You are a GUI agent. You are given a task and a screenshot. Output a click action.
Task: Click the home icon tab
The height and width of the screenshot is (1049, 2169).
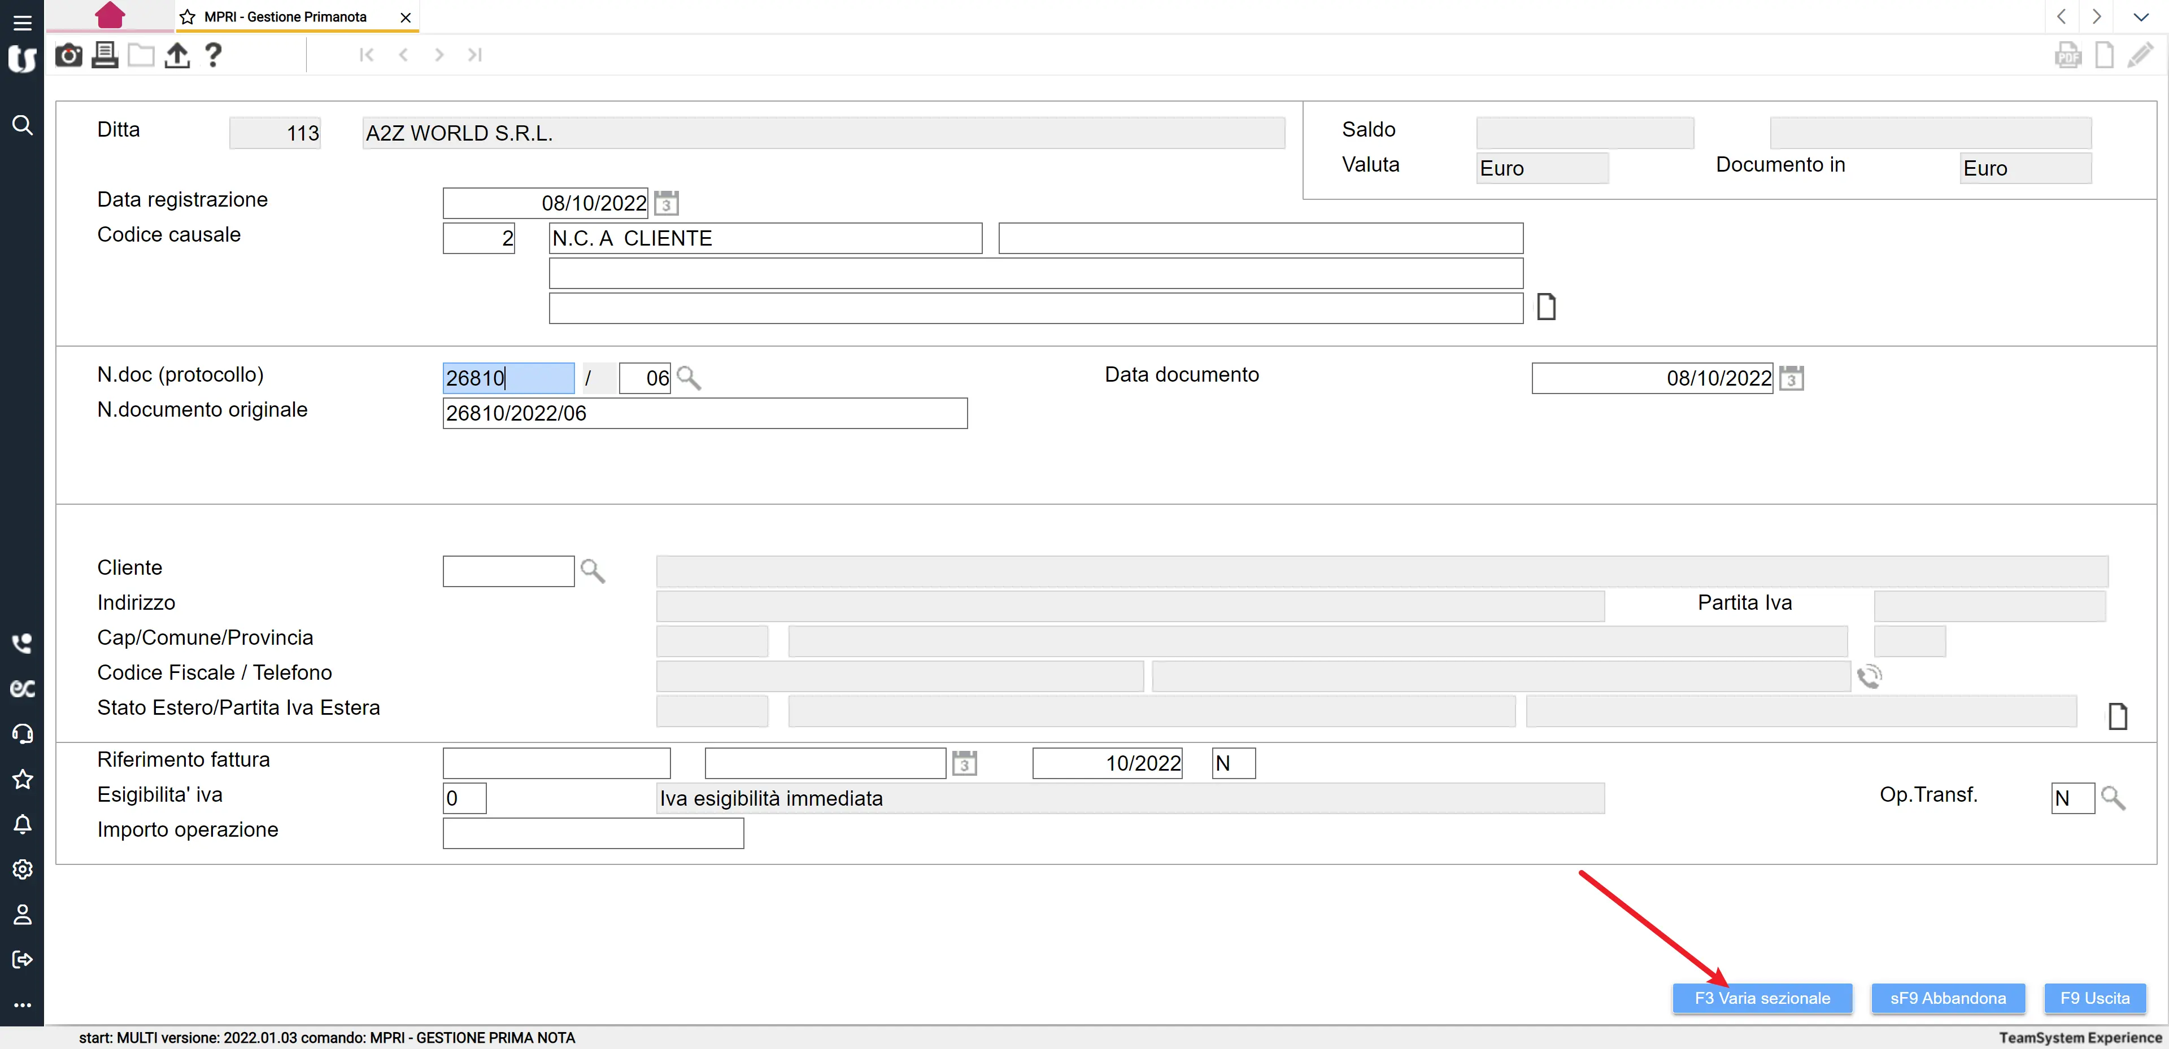click(110, 15)
